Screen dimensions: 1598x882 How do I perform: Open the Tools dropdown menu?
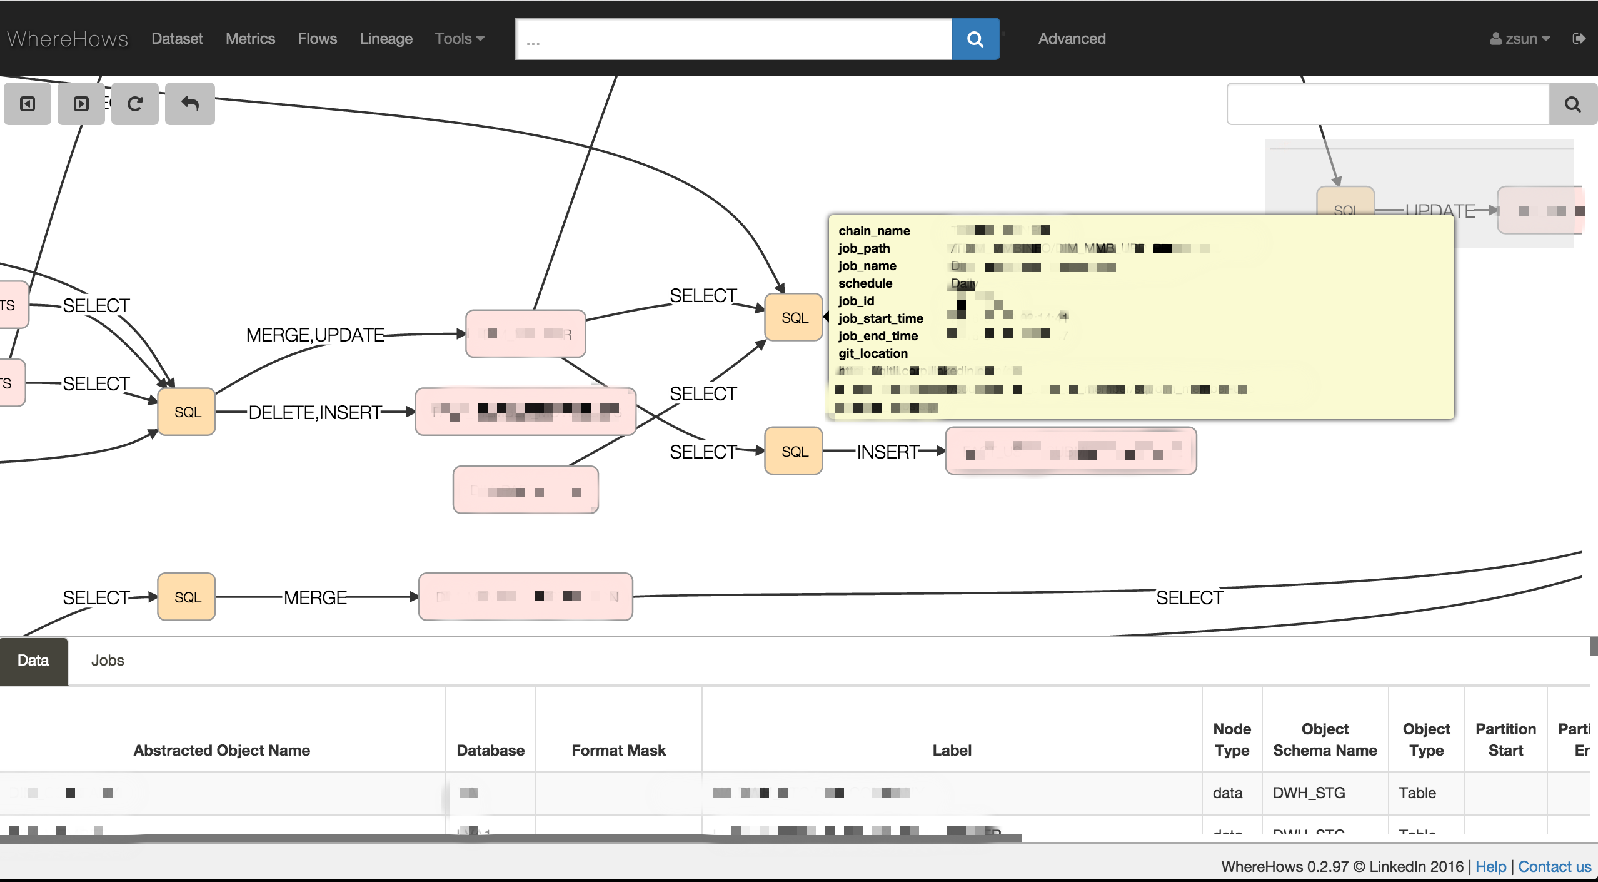pos(460,39)
